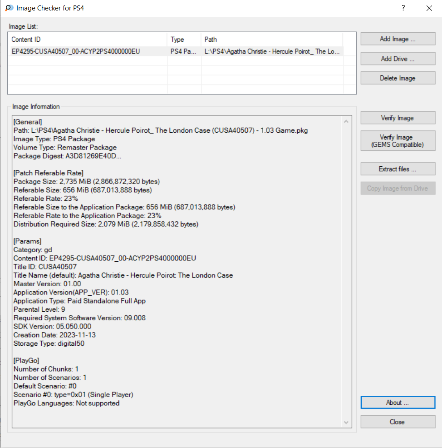Click the Type column header
The height and width of the screenshot is (448, 442).
click(184, 40)
